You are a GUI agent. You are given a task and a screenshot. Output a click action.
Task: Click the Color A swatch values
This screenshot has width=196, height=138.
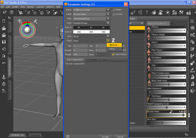pyautogui.click(x=91, y=27)
